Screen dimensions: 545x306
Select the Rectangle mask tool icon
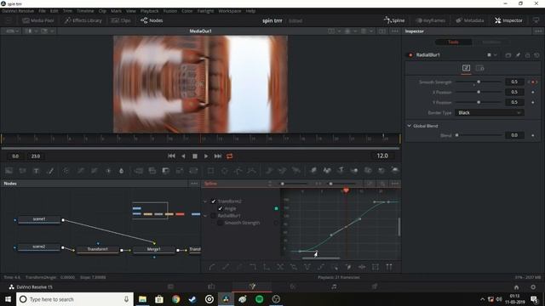pyautogui.click(x=210, y=170)
